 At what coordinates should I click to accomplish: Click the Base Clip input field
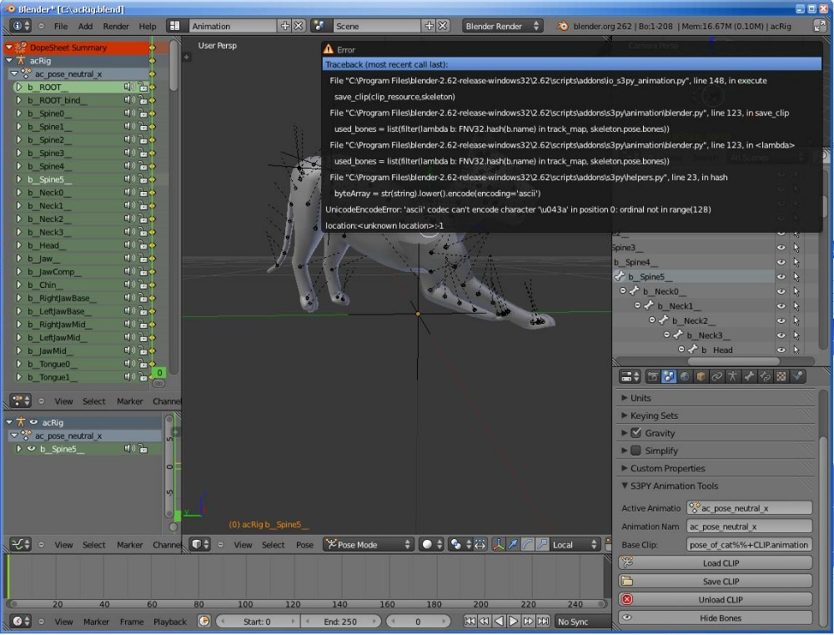coord(750,545)
